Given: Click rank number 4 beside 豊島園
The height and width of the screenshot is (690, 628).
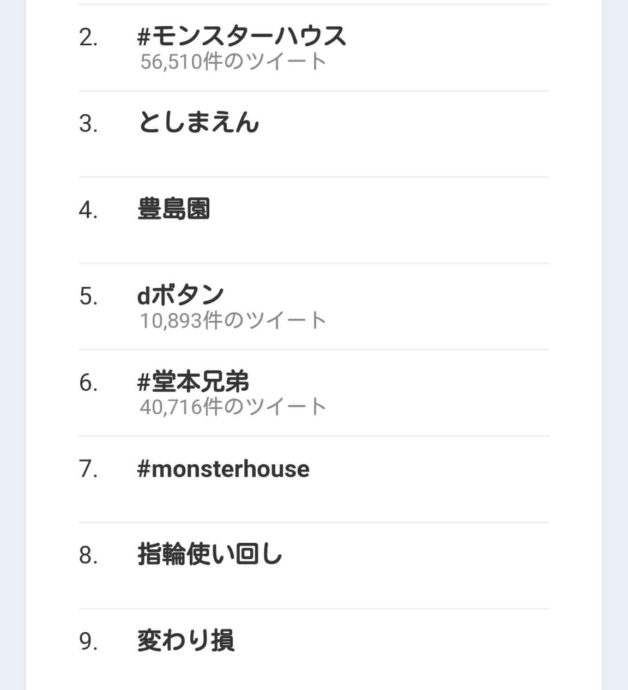Looking at the screenshot, I should pyautogui.click(x=88, y=210).
